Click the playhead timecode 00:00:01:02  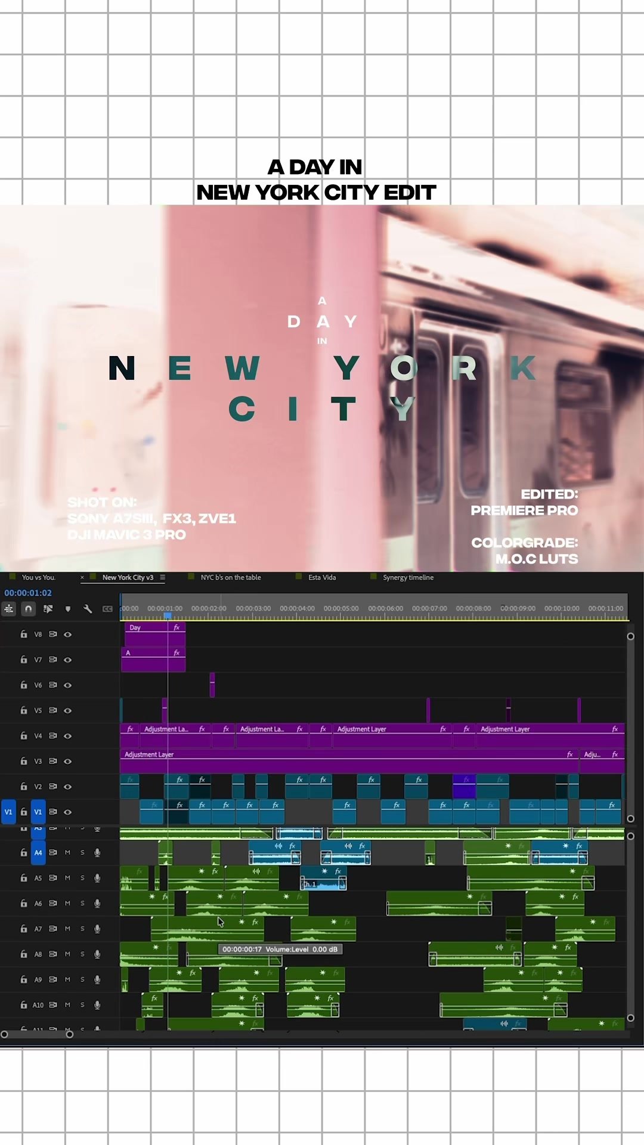click(28, 593)
